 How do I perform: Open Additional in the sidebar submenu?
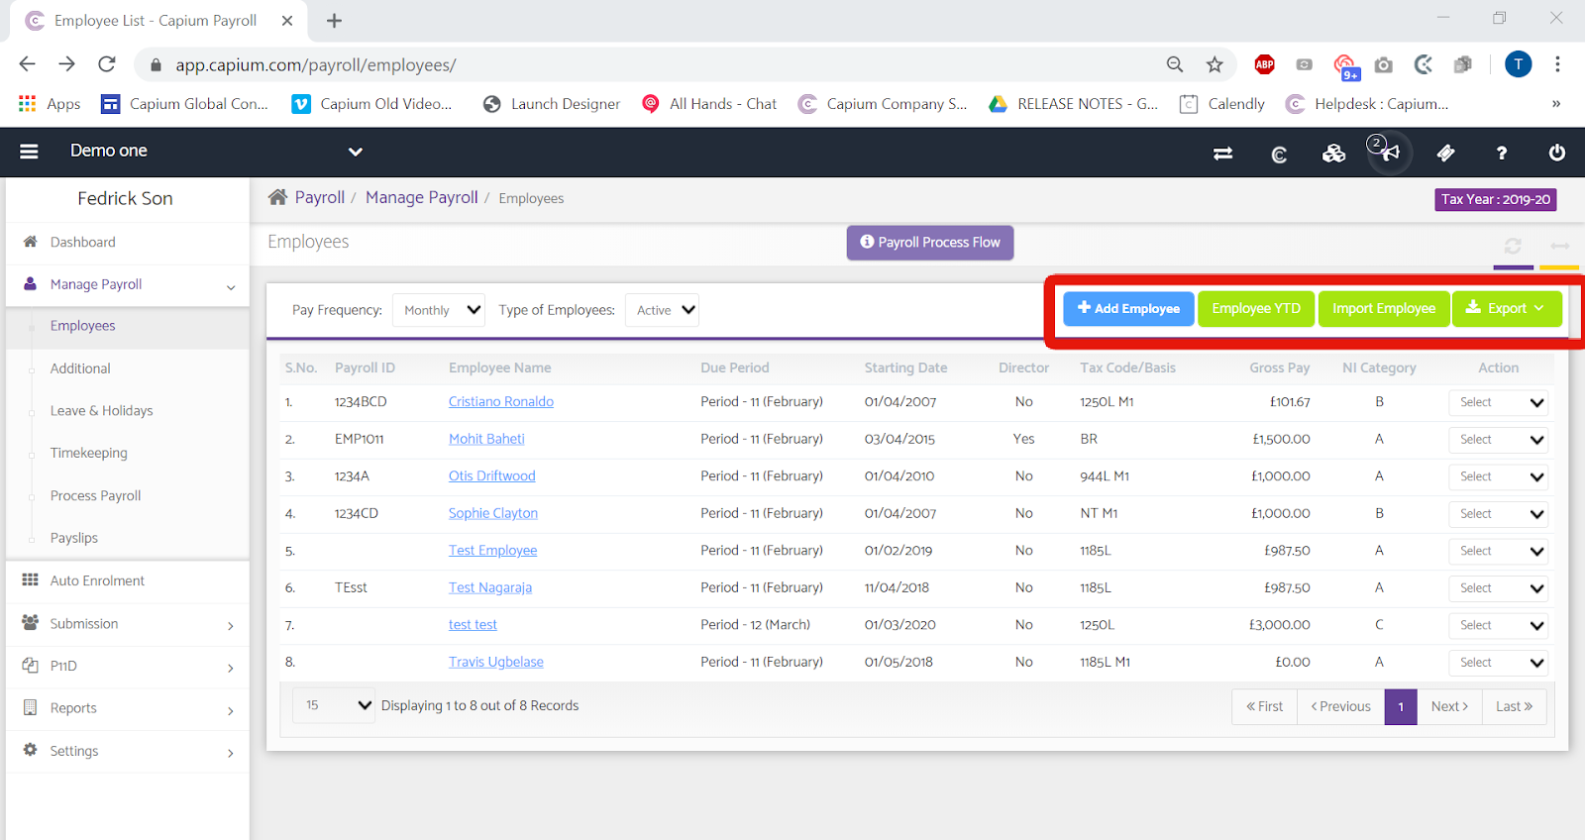(80, 368)
